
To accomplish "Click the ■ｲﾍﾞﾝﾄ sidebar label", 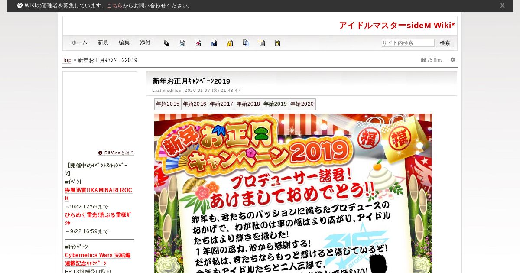I will click(74, 182).
